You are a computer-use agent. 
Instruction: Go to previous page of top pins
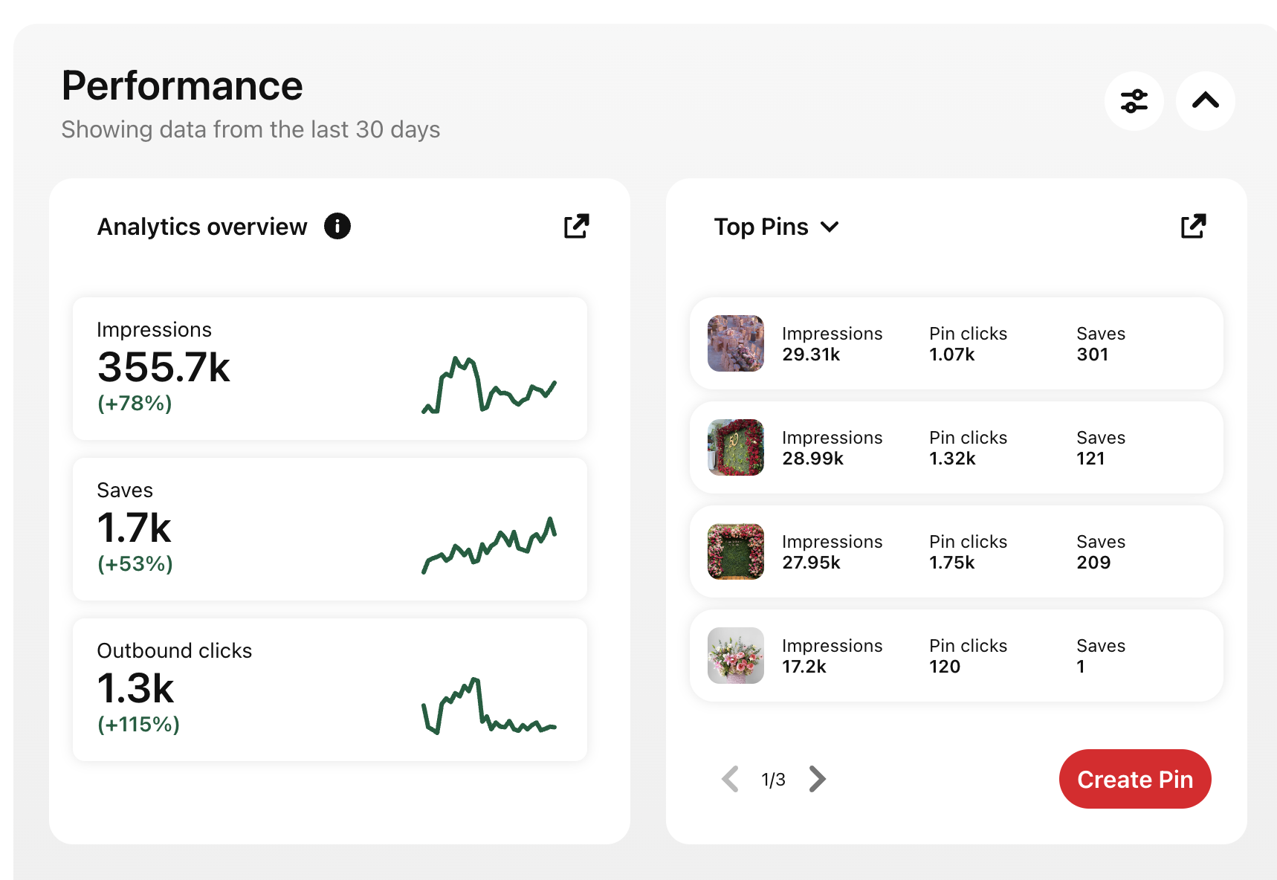pos(731,779)
